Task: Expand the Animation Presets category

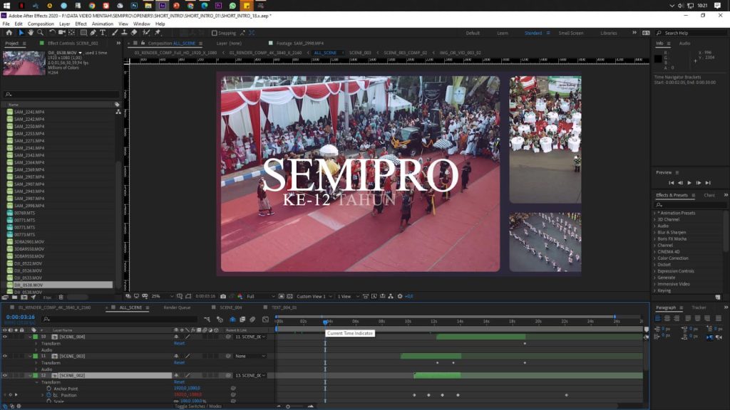Action: tap(655, 213)
